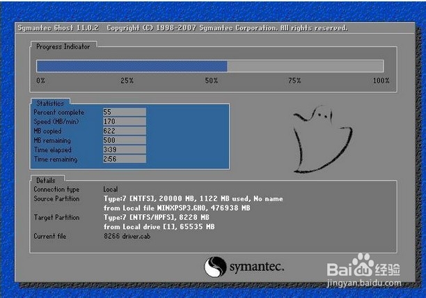Viewport: 426px width, 298px height.
Task: Click the Local drive [1], 65535 MB line
Action: (x=159, y=226)
